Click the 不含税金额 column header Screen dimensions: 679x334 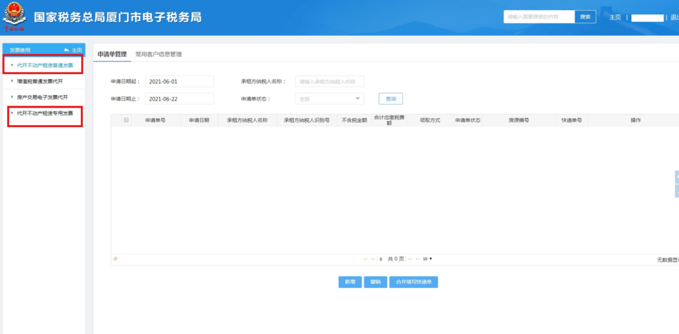point(354,120)
